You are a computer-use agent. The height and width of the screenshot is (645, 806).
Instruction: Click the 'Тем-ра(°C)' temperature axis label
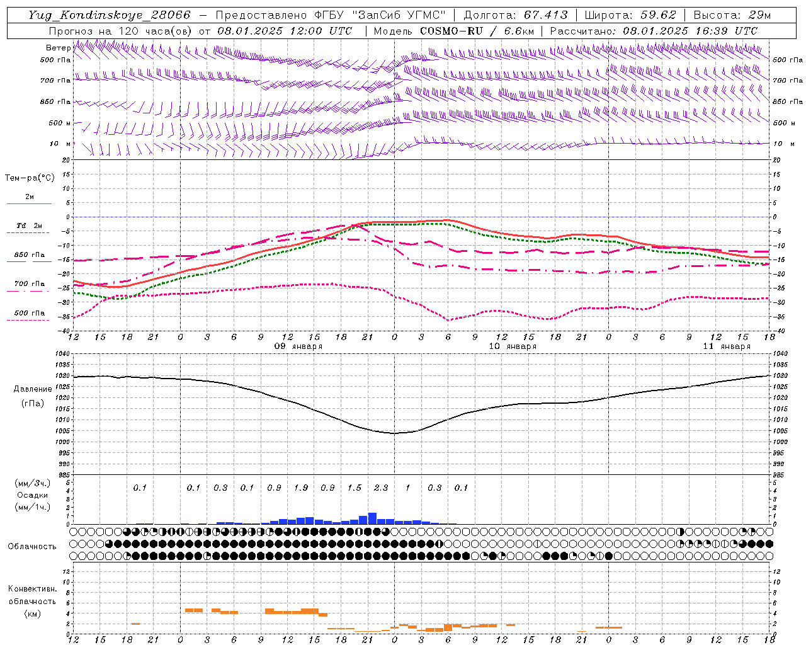(x=30, y=178)
